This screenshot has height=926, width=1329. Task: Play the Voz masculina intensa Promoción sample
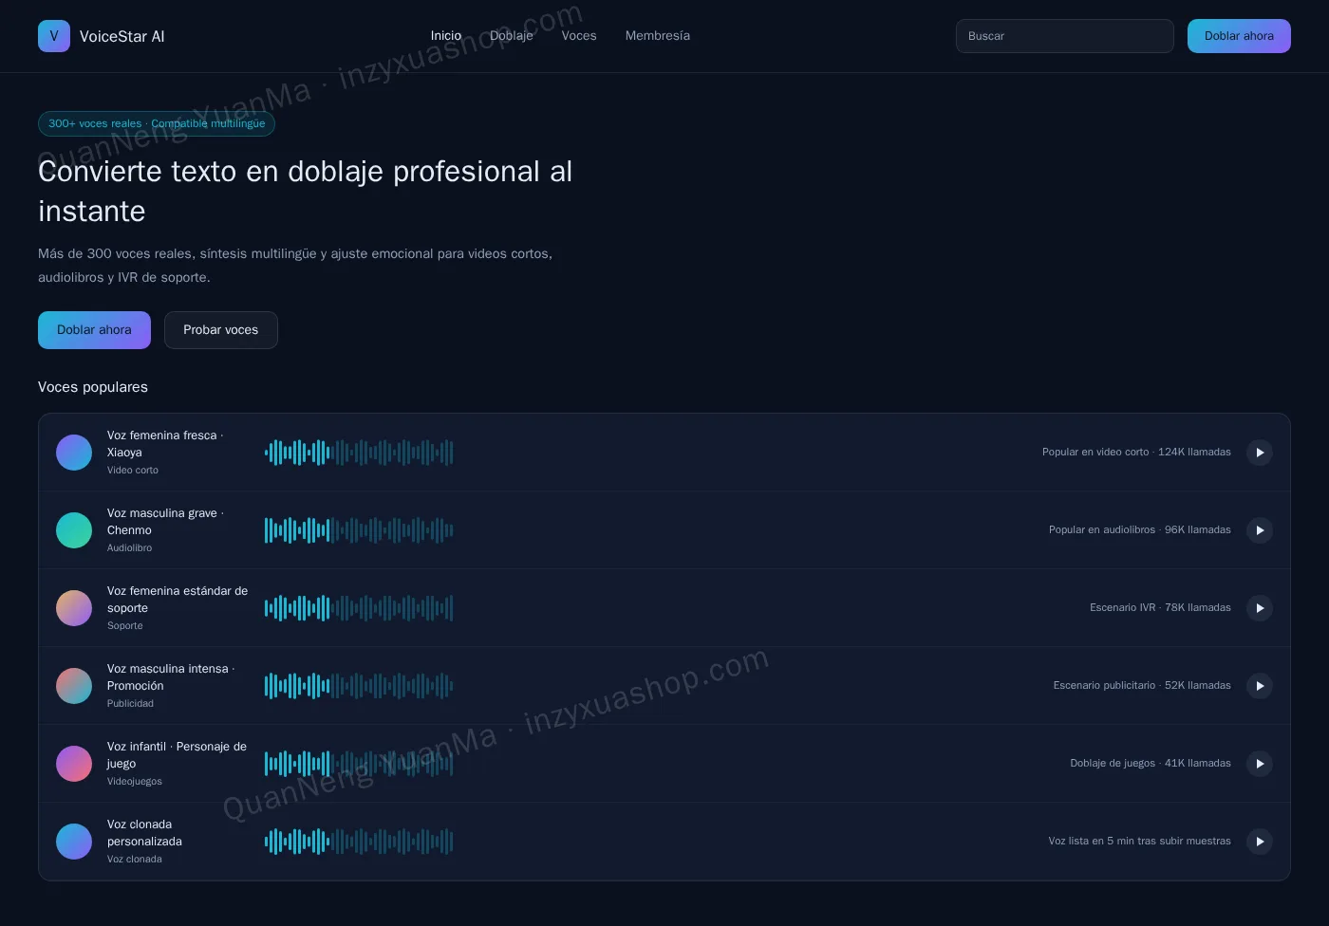coord(1259,686)
